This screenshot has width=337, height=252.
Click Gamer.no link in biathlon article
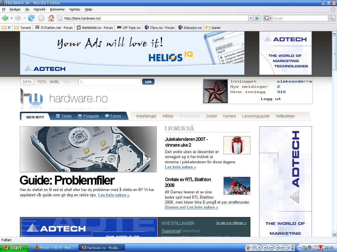pyautogui.click(x=176, y=207)
